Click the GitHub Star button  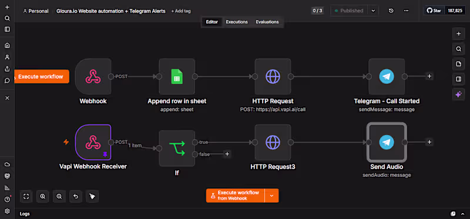pos(434,11)
